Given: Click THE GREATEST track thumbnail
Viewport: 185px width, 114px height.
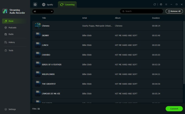Looking at the screenshot, I should pos(38,84).
